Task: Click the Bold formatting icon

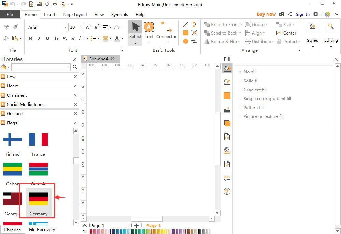Action: (30, 39)
